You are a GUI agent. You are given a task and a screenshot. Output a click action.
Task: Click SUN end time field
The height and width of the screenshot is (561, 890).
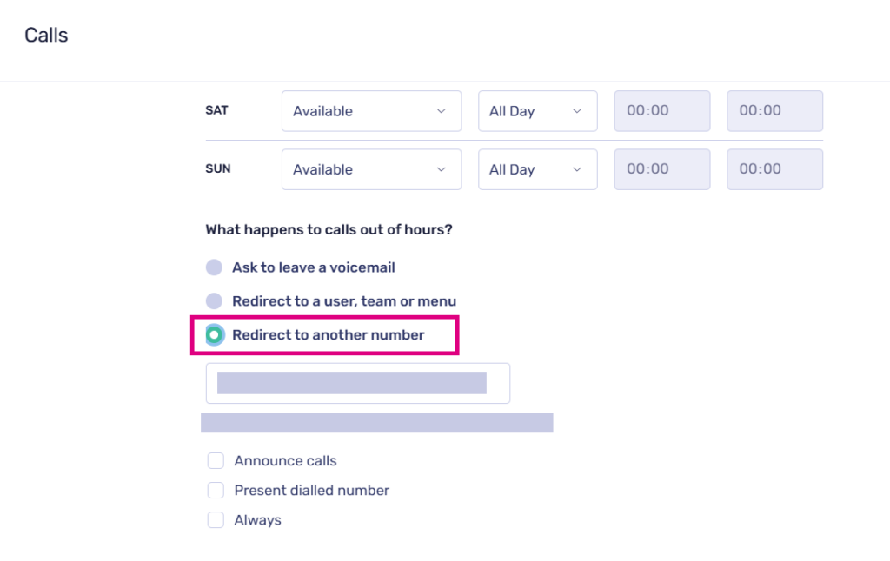[x=774, y=169]
